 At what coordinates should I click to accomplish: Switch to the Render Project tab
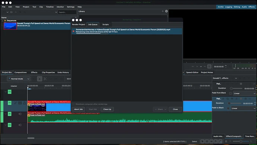pyautogui.click(x=79, y=25)
